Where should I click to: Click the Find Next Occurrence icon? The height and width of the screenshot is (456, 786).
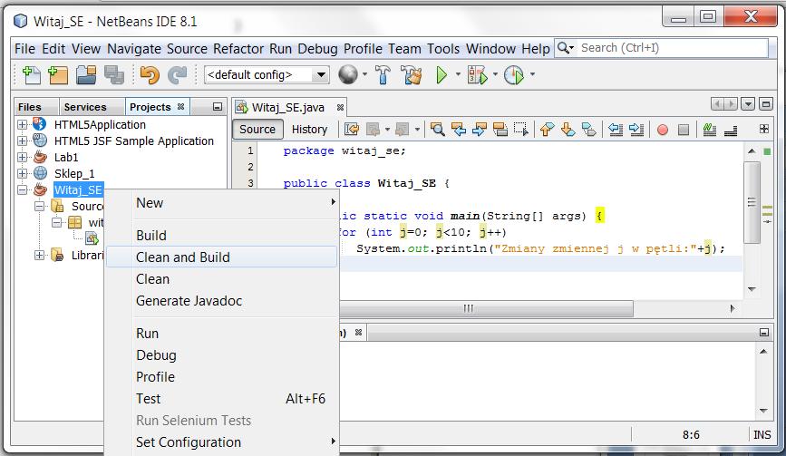[480, 130]
